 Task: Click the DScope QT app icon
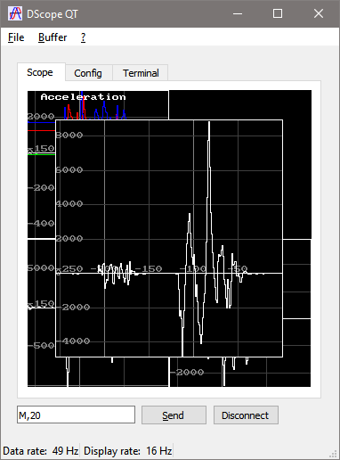click(x=15, y=13)
